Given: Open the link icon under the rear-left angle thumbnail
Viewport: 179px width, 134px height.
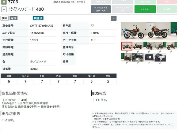Looking at the screenshot, I should tap(171, 52).
